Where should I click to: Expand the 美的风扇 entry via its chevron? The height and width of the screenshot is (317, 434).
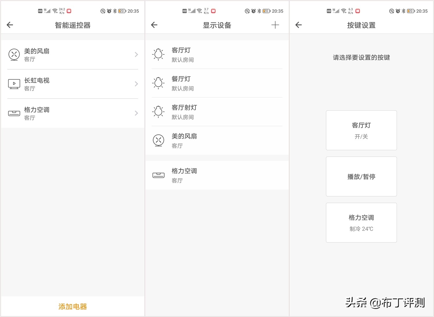(136, 54)
